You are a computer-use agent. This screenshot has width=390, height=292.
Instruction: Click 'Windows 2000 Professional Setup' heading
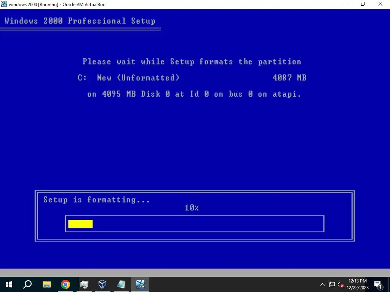(x=80, y=21)
